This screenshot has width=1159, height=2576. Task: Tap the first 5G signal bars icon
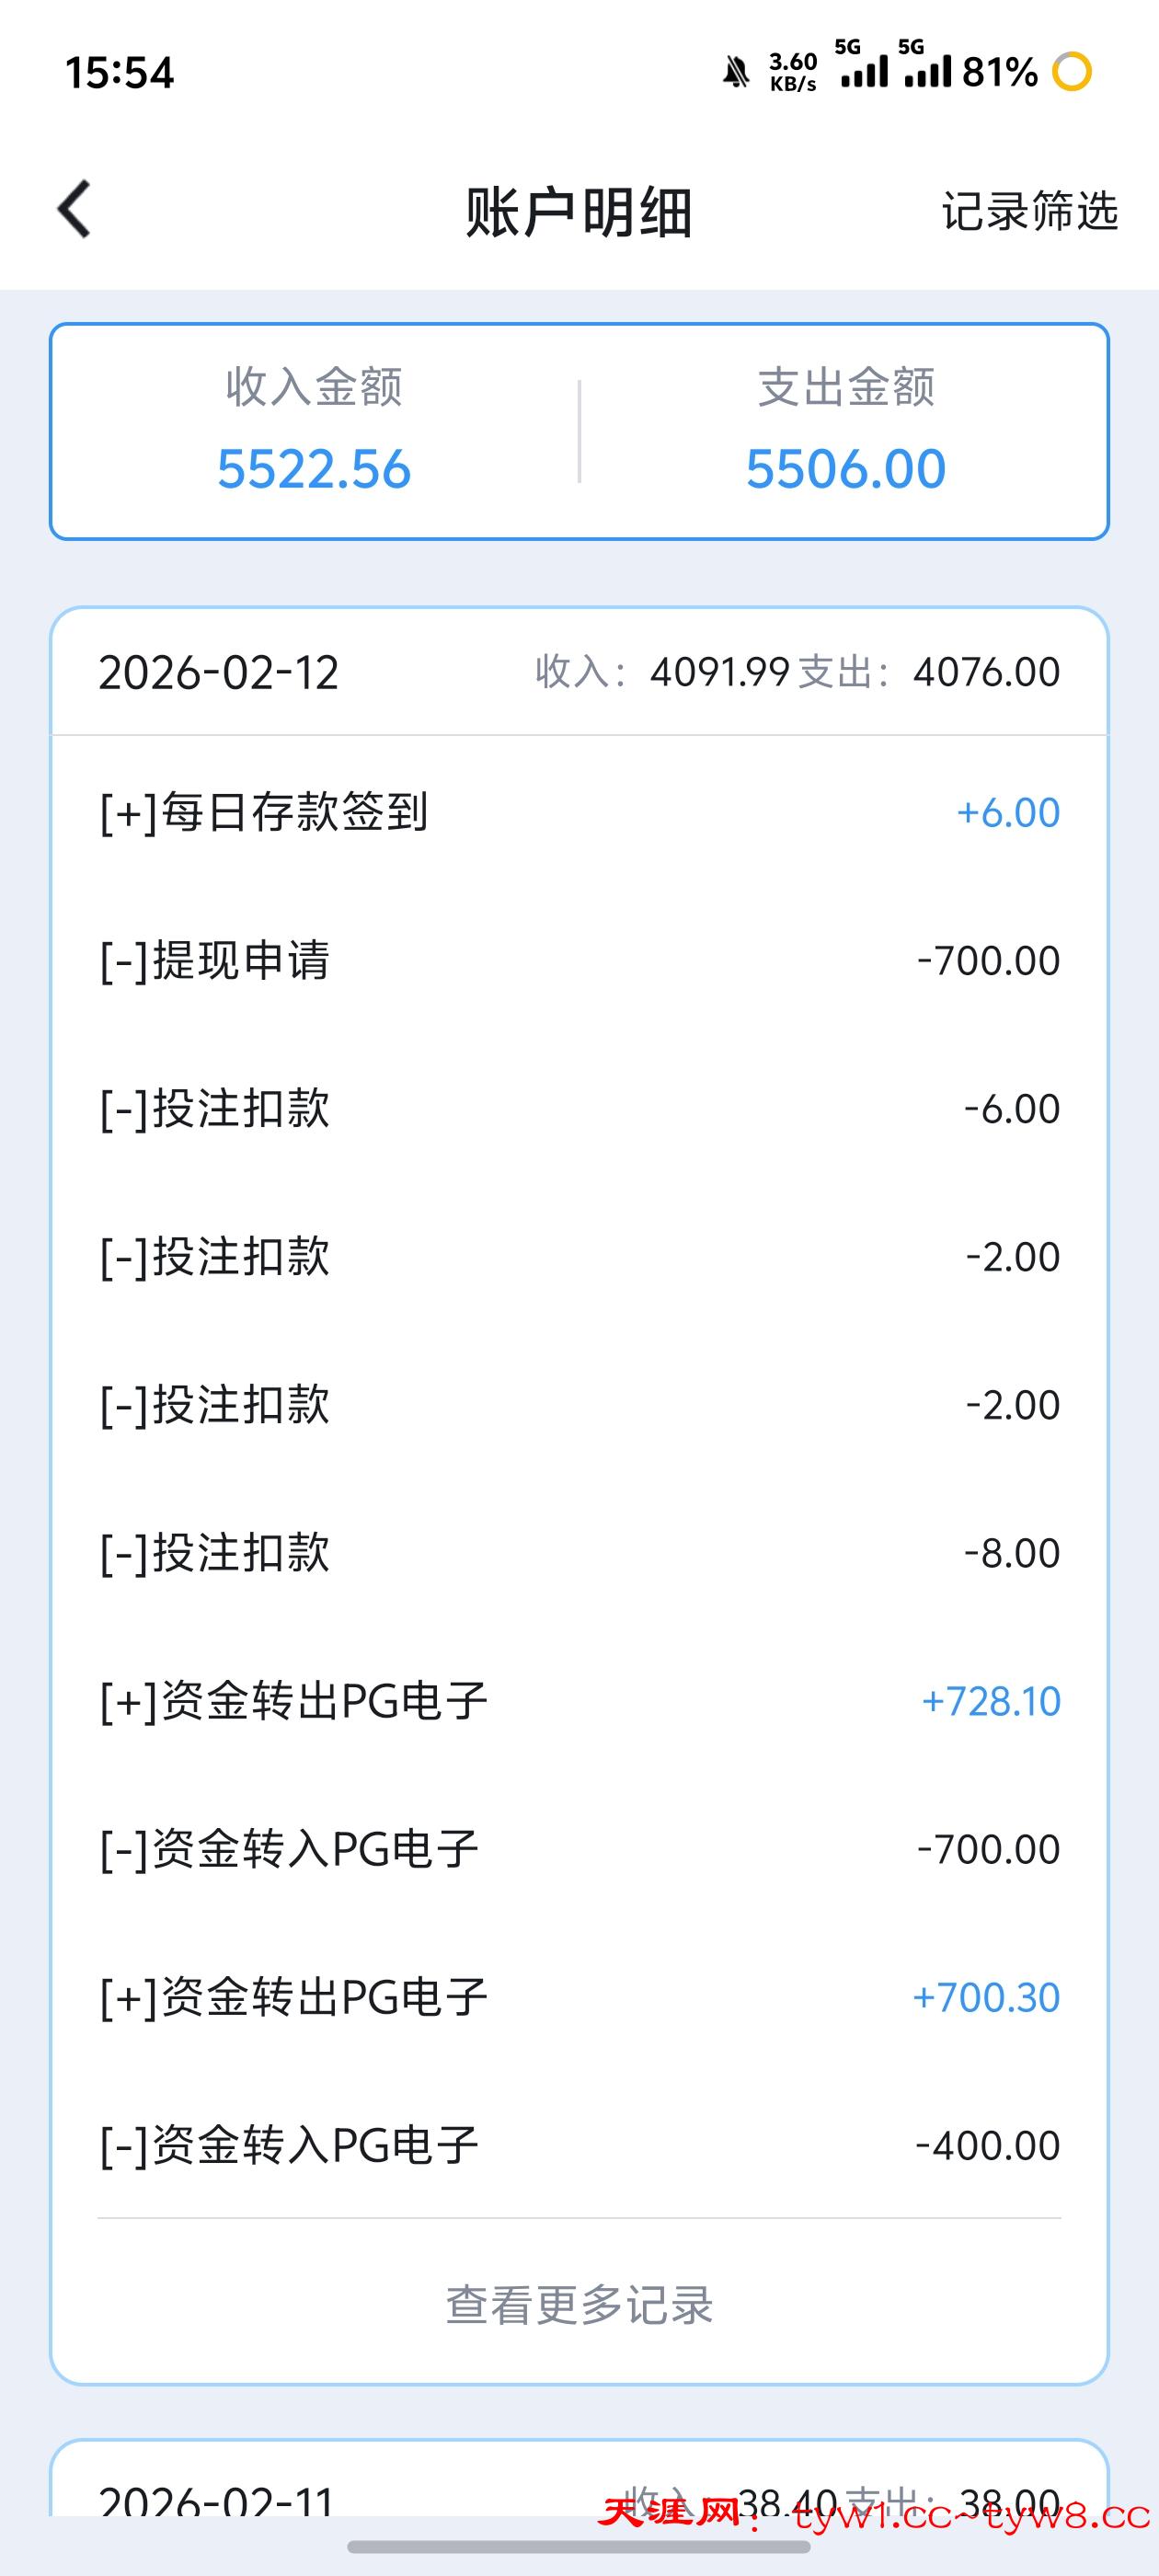[x=864, y=66]
